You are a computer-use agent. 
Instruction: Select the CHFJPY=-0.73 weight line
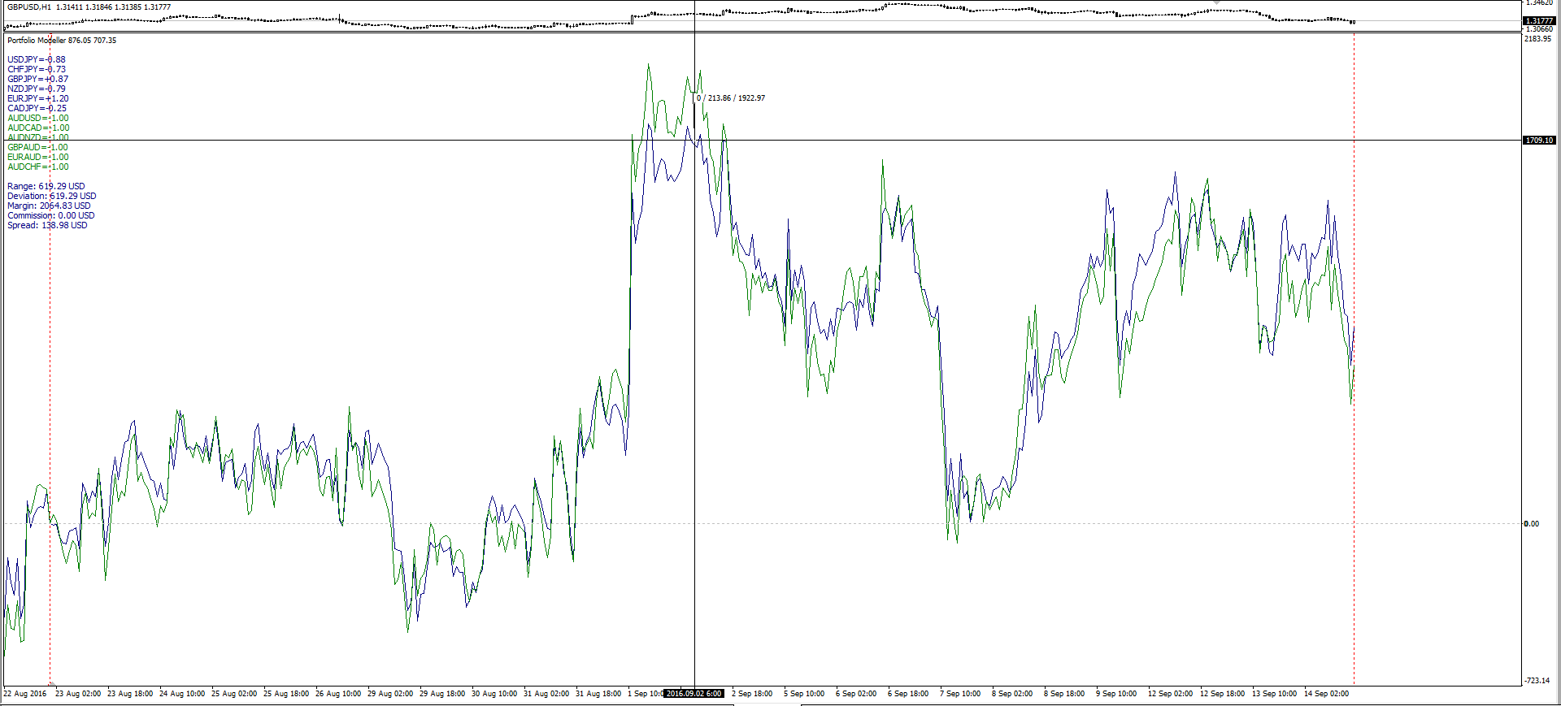(37, 69)
